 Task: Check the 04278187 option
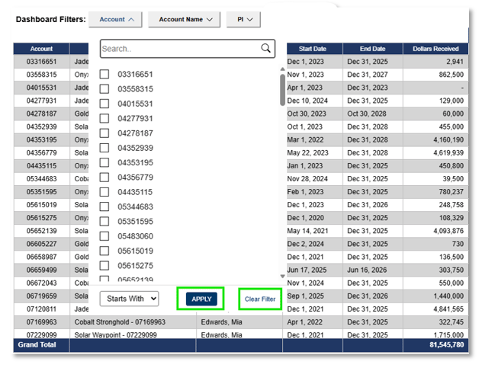point(104,133)
